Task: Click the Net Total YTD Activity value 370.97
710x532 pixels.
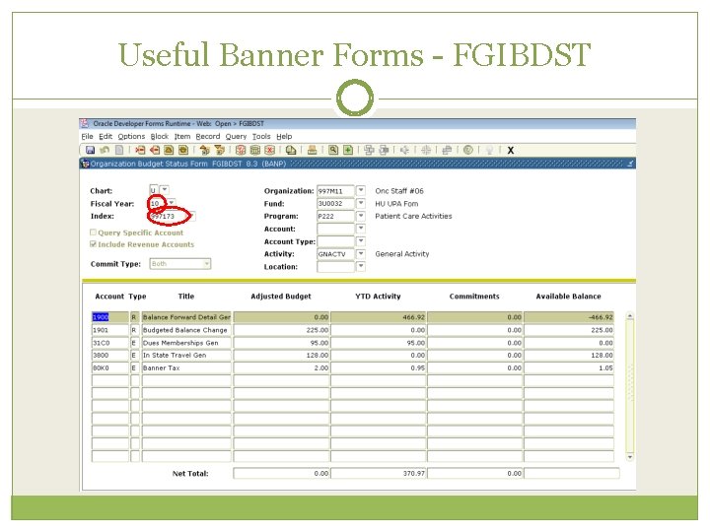Action: (379, 474)
